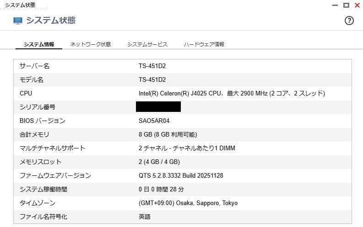363x227 pixels.
Task: Select firmware version QTS 5.2.8.3332 text
Action: pos(181,176)
